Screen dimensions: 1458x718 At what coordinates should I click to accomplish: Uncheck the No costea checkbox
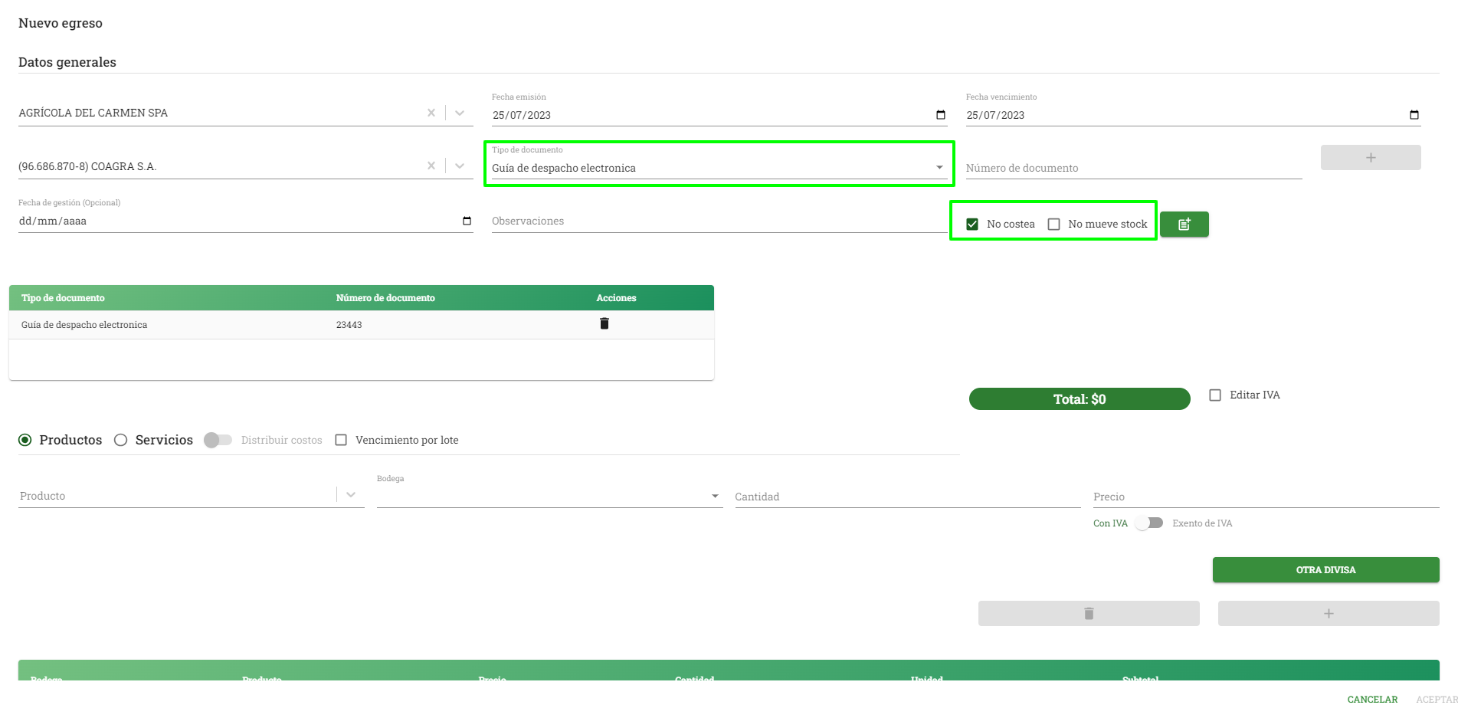pos(972,224)
